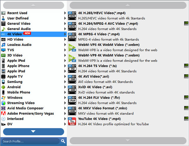The width and height of the screenshot is (189, 146).
Task: Click the 3D Video icon
Action: pos(3,55)
